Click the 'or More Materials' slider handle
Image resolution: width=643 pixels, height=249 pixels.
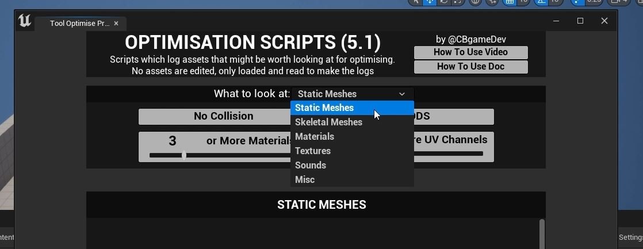tap(184, 155)
